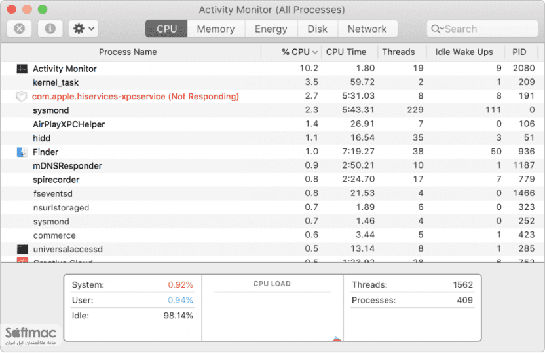The image size is (545, 353).
Task: Click idle wake ups value 111
Action: [x=493, y=110]
